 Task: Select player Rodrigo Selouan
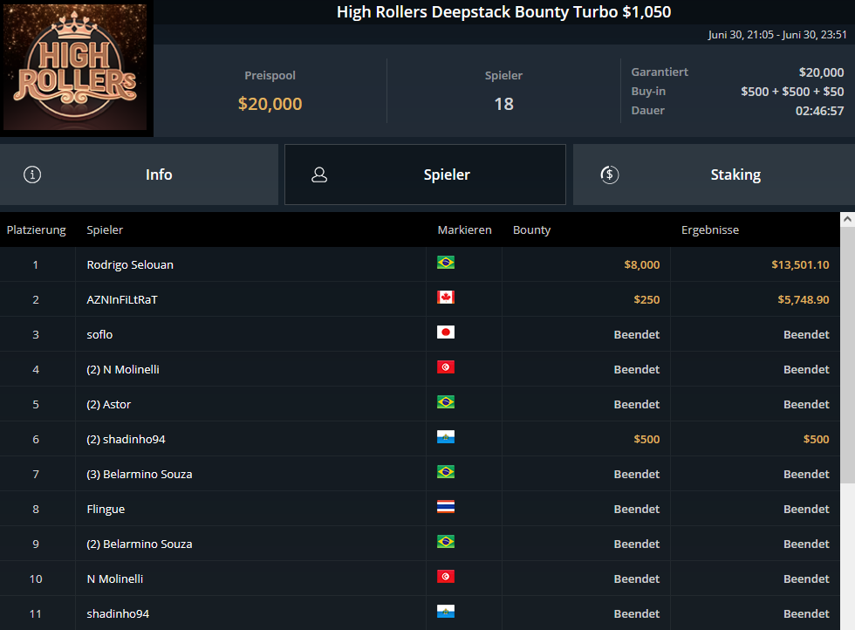(130, 264)
